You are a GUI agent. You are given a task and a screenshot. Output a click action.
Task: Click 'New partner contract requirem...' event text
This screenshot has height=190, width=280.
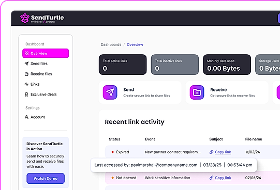[x=173, y=152]
